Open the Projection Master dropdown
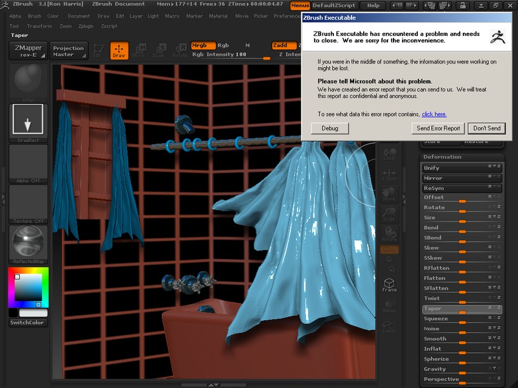The height and width of the screenshot is (388, 518). click(x=69, y=51)
